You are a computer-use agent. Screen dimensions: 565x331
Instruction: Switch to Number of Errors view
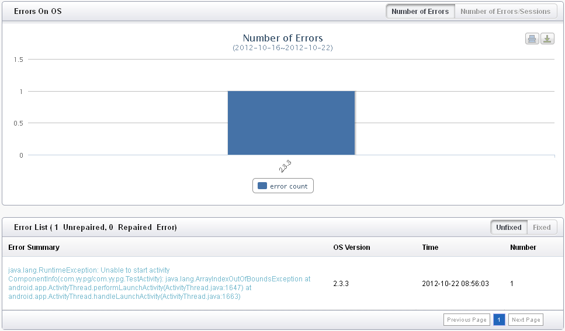[x=420, y=12]
